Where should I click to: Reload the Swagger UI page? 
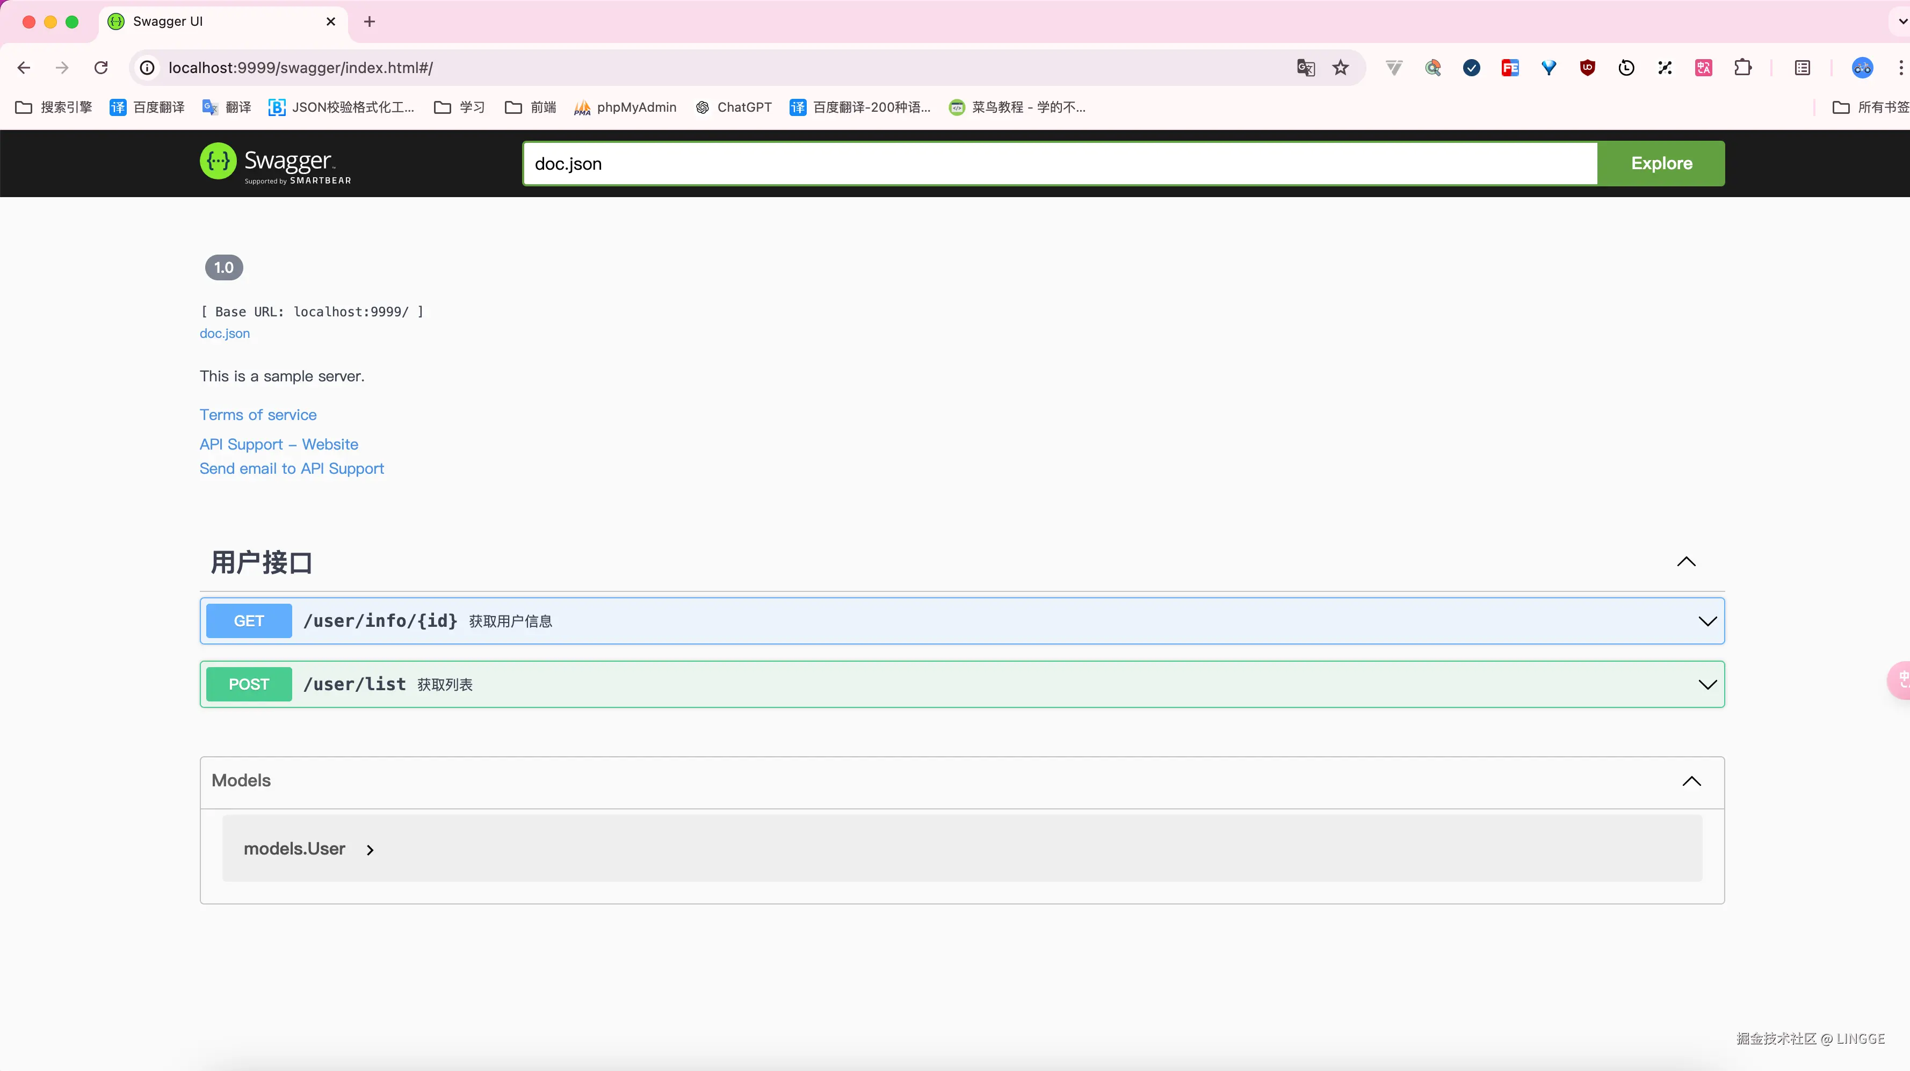click(101, 68)
